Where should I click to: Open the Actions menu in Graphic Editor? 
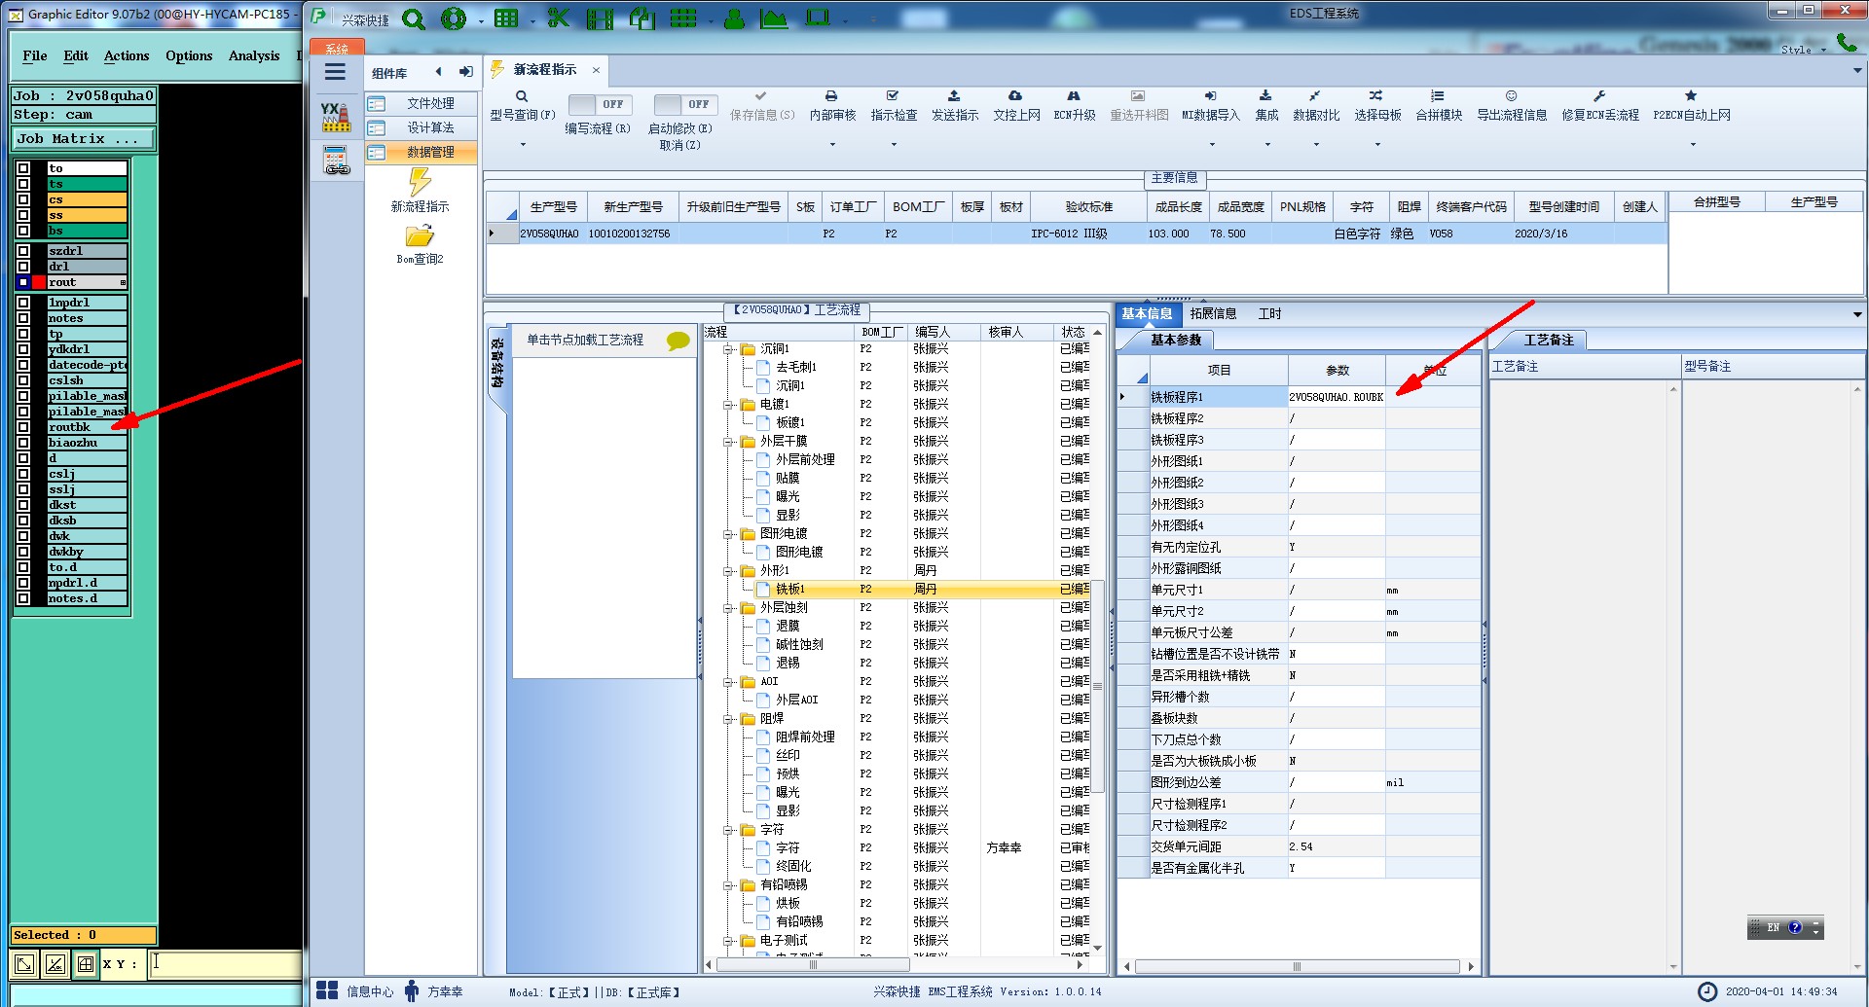pyautogui.click(x=127, y=55)
